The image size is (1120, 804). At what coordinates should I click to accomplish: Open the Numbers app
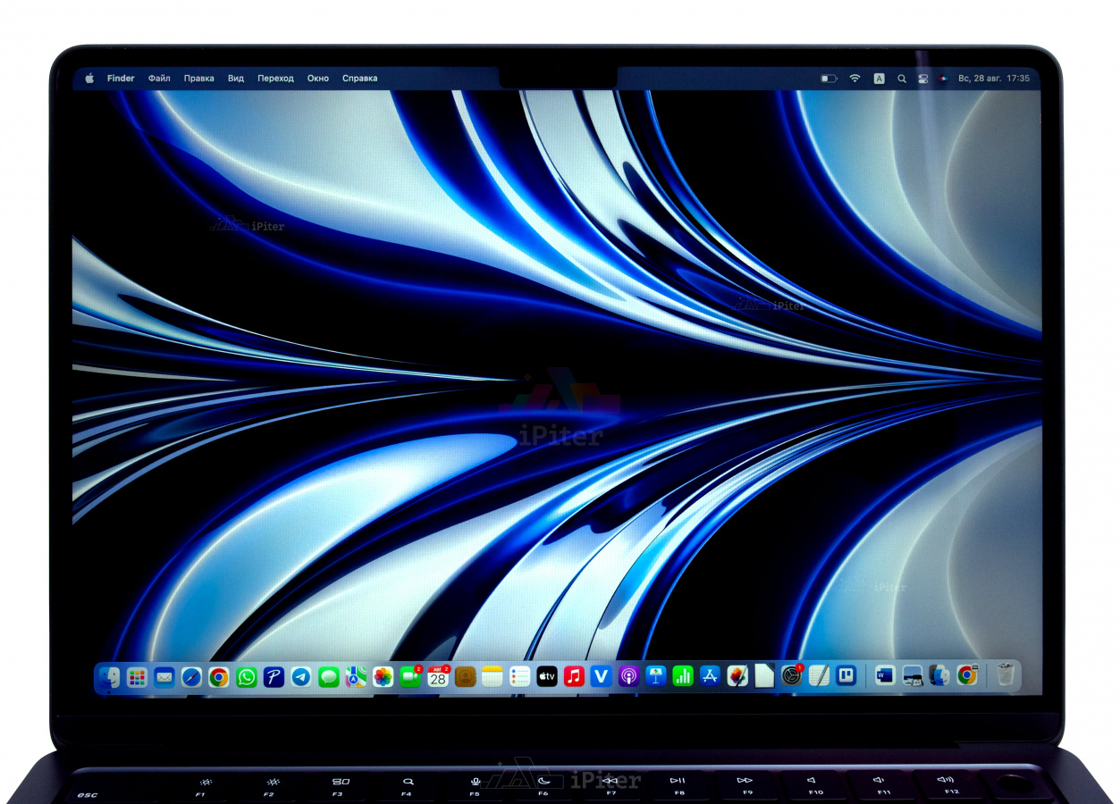coord(683,677)
